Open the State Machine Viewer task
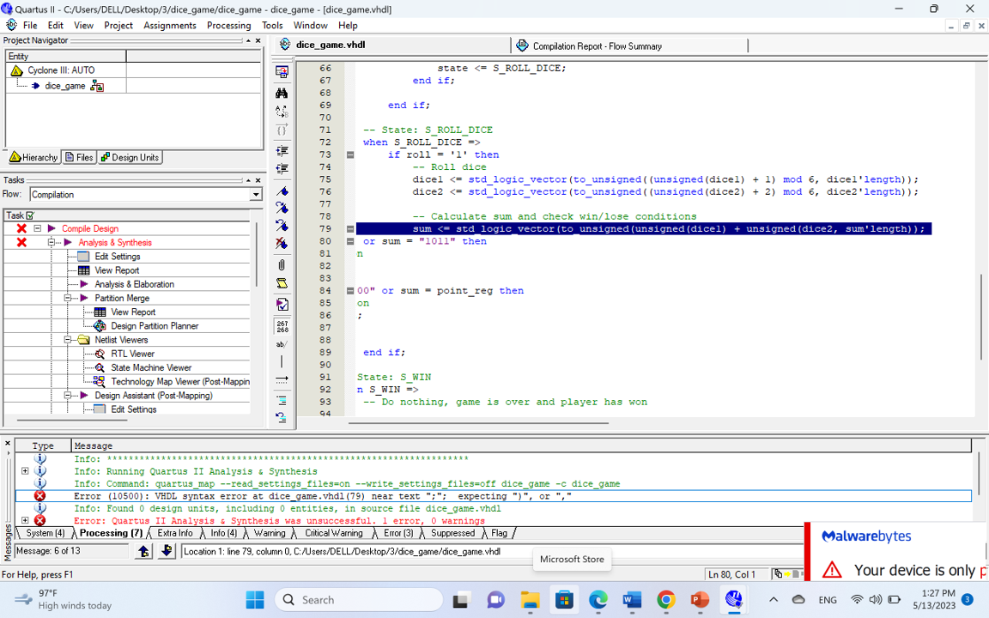Image resolution: width=989 pixels, height=618 pixels. pos(151,367)
